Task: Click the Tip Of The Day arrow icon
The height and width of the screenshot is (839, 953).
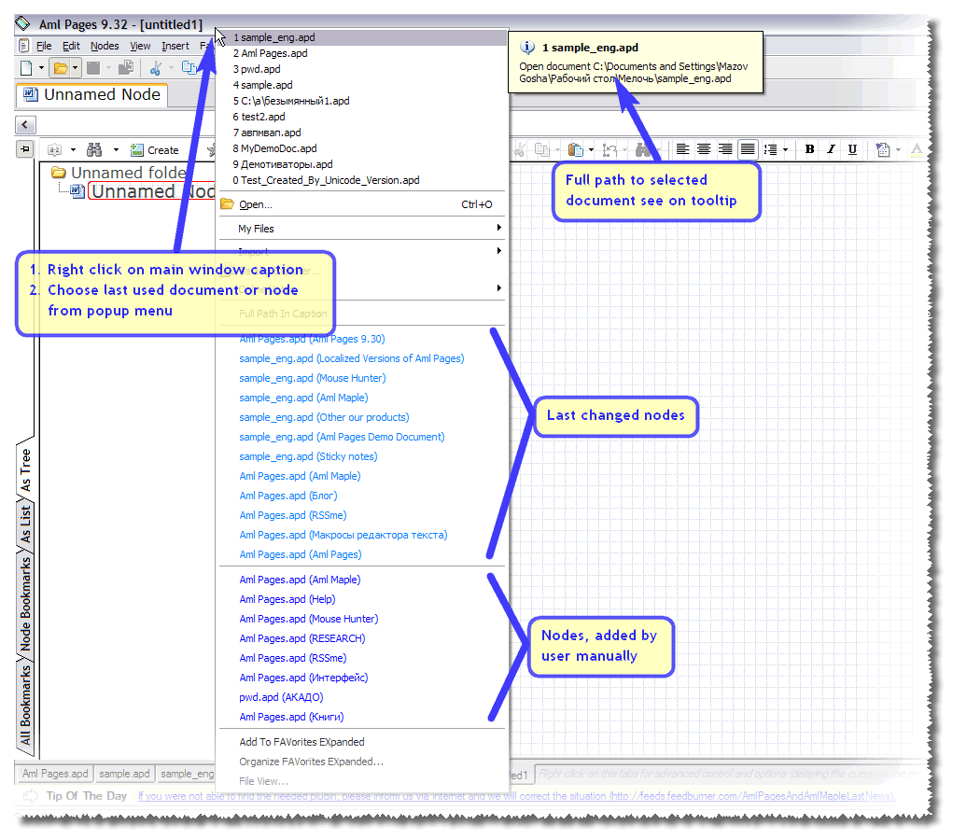Action: (x=31, y=796)
